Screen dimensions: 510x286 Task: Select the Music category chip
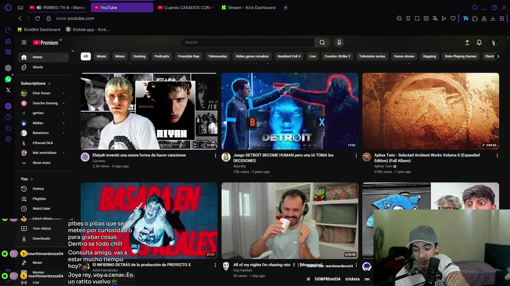tap(102, 56)
